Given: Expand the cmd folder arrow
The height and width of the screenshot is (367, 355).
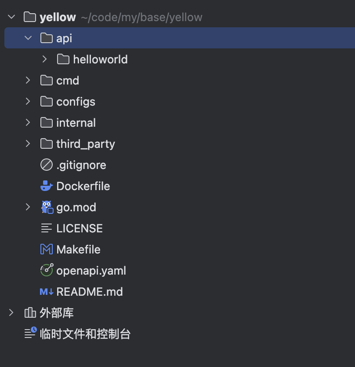Looking at the screenshot, I should click(28, 81).
